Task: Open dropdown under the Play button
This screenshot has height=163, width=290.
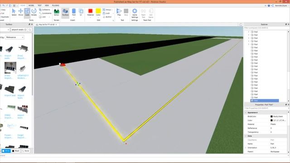Action: 119,18
